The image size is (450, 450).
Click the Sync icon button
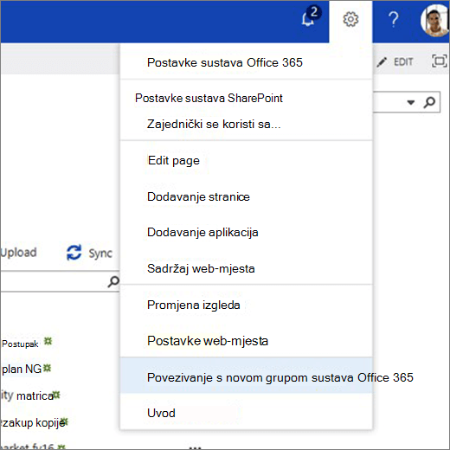(x=89, y=253)
